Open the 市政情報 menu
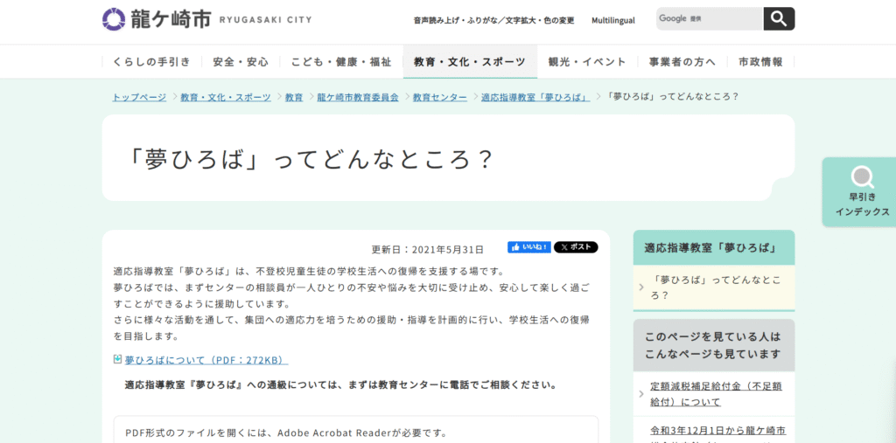 pyautogui.click(x=760, y=62)
